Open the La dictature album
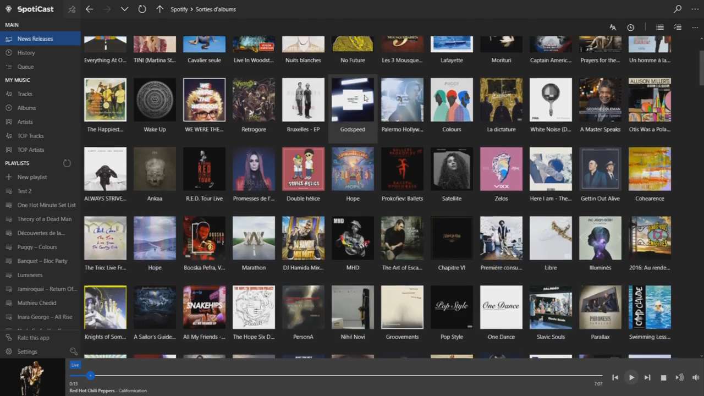 [501, 106]
